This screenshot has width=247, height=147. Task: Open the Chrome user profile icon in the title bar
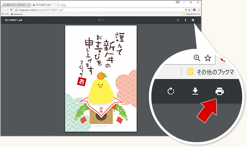pyautogui.click(x=178, y=2)
